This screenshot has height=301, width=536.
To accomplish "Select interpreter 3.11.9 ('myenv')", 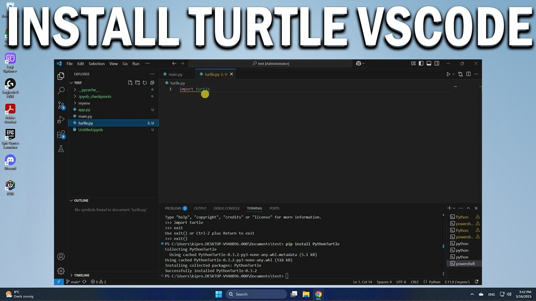I will point(457,282).
